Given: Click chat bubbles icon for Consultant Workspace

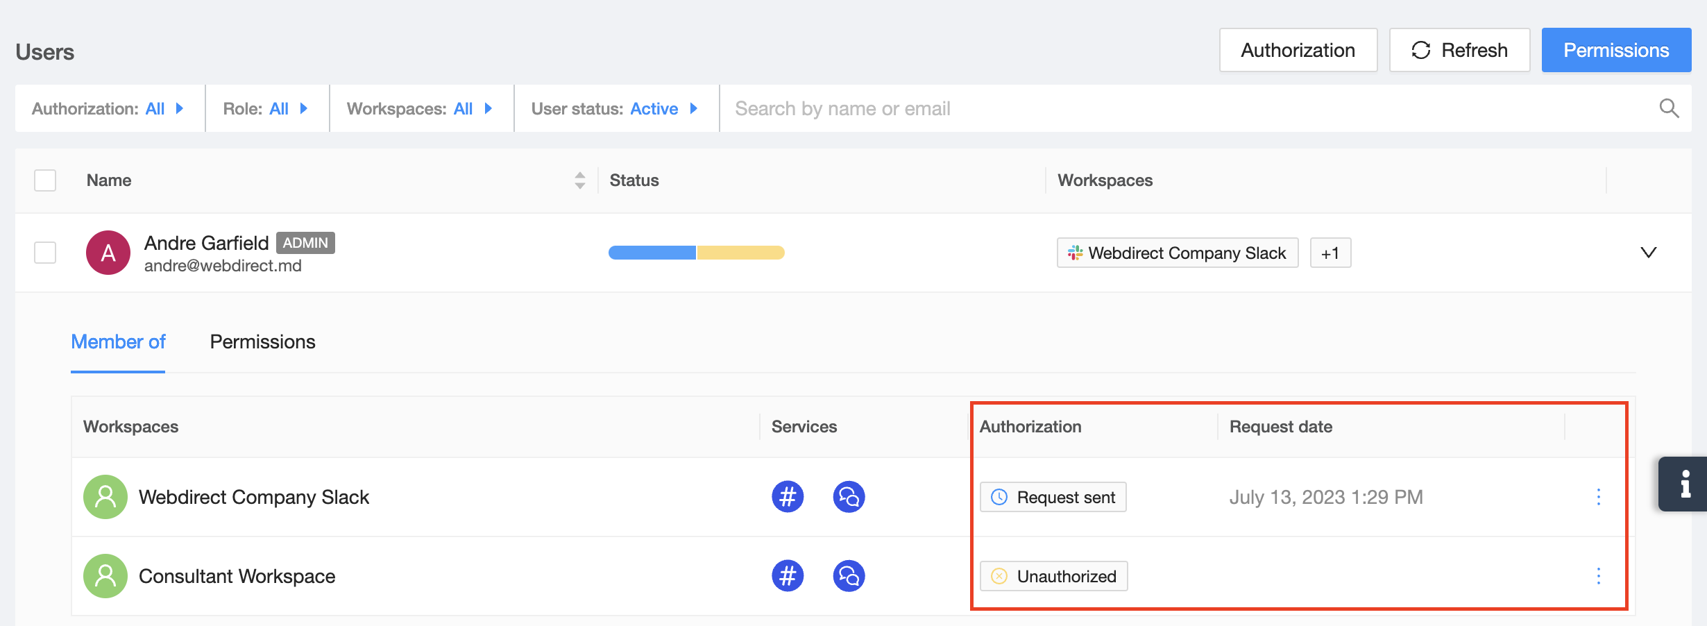Looking at the screenshot, I should [848, 576].
